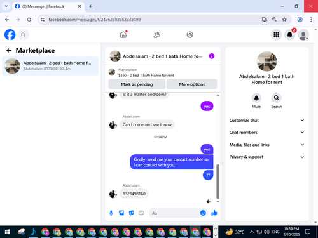
Task: Click the phone number message 8323498160
Action: click(134, 194)
